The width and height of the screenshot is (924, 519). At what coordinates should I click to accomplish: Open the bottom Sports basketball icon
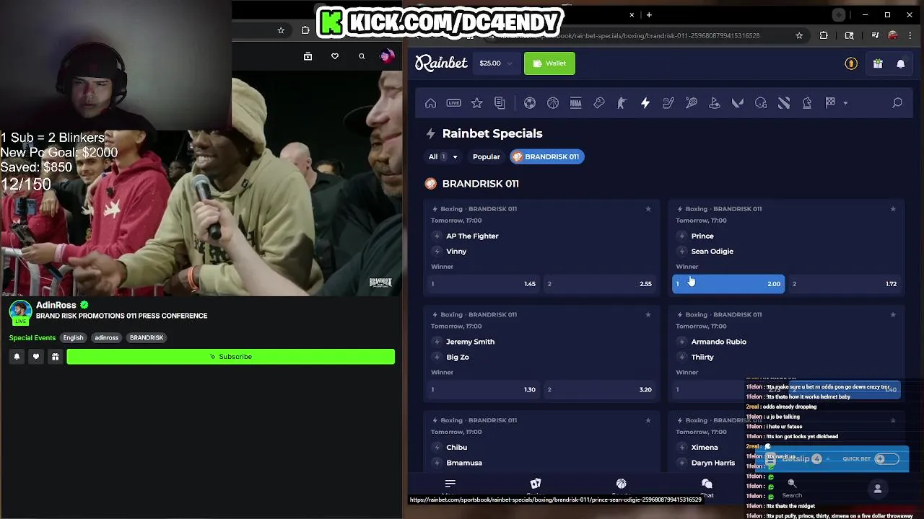pos(621,484)
